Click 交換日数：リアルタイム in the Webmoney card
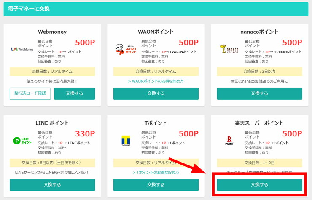 52,72
